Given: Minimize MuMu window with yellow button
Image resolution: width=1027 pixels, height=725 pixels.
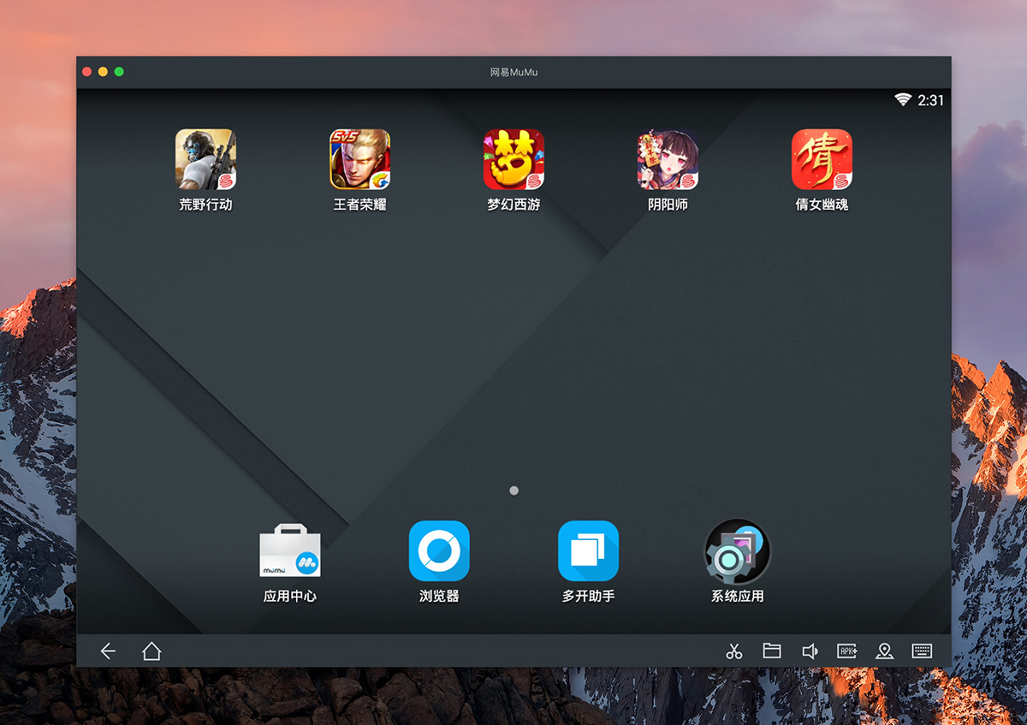Looking at the screenshot, I should click(x=103, y=72).
